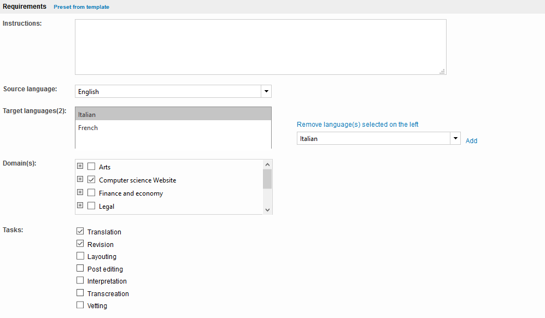This screenshot has width=545, height=318.
Task: Check the Arts domain checkbox
Action: pyautogui.click(x=91, y=167)
